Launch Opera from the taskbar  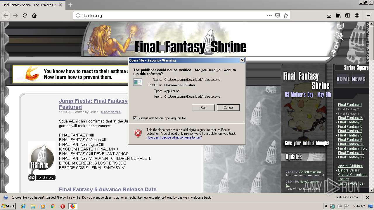point(63,206)
